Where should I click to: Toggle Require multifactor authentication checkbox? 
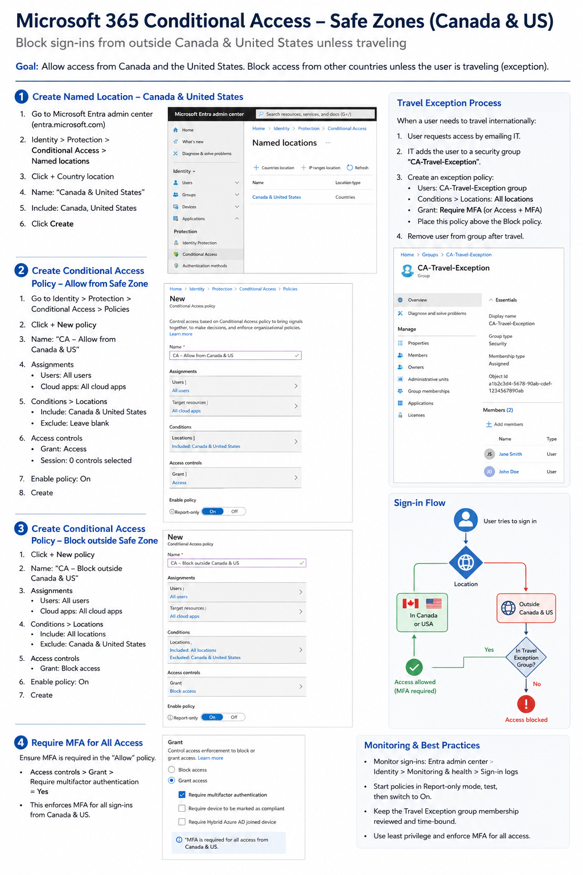coord(182,795)
